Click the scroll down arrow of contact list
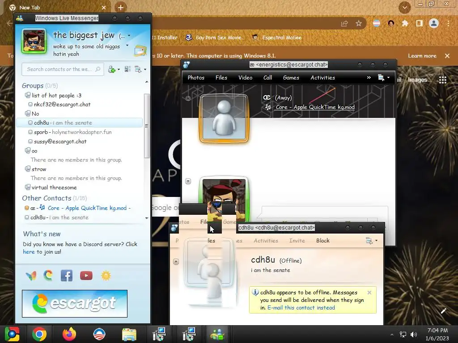The width and height of the screenshot is (458, 343). tap(147, 218)
